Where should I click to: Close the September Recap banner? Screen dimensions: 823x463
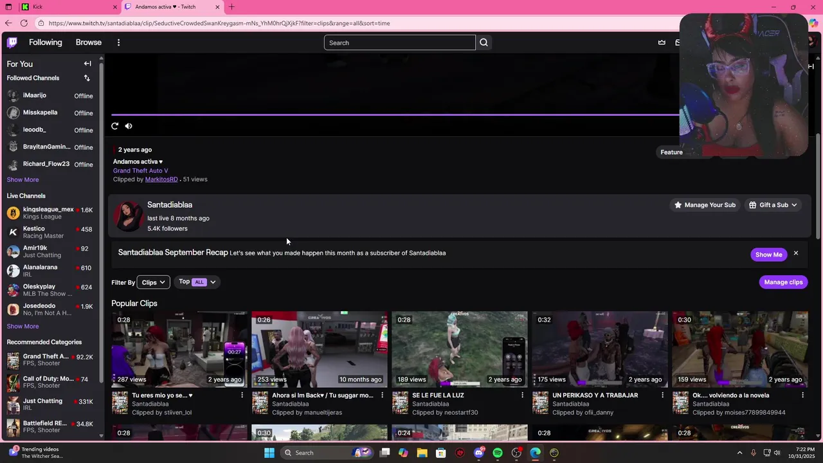pos(796,253)
